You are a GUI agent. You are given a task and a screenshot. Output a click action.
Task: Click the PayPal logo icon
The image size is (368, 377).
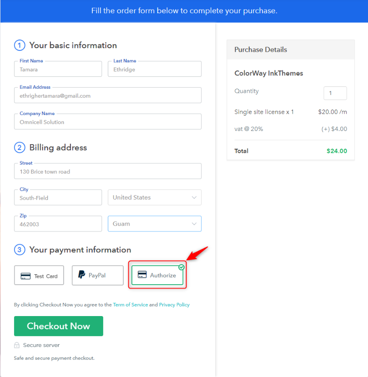click(81, 274)
